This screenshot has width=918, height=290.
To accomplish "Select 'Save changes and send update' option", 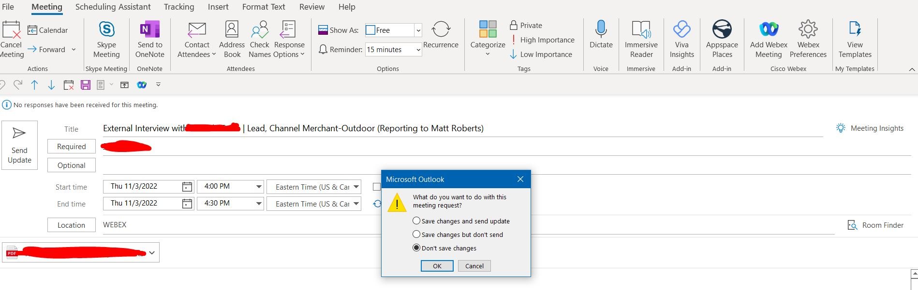I will coord(416,221).
